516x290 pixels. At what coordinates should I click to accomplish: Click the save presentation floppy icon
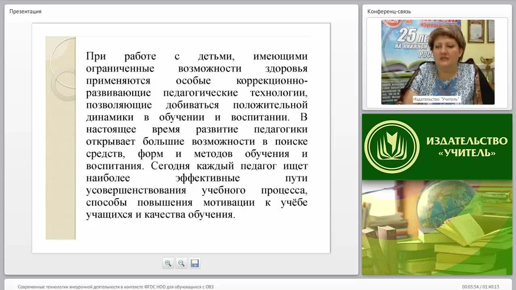(195, 263)
